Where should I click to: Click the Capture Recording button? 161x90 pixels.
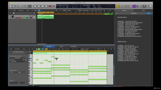54,6
